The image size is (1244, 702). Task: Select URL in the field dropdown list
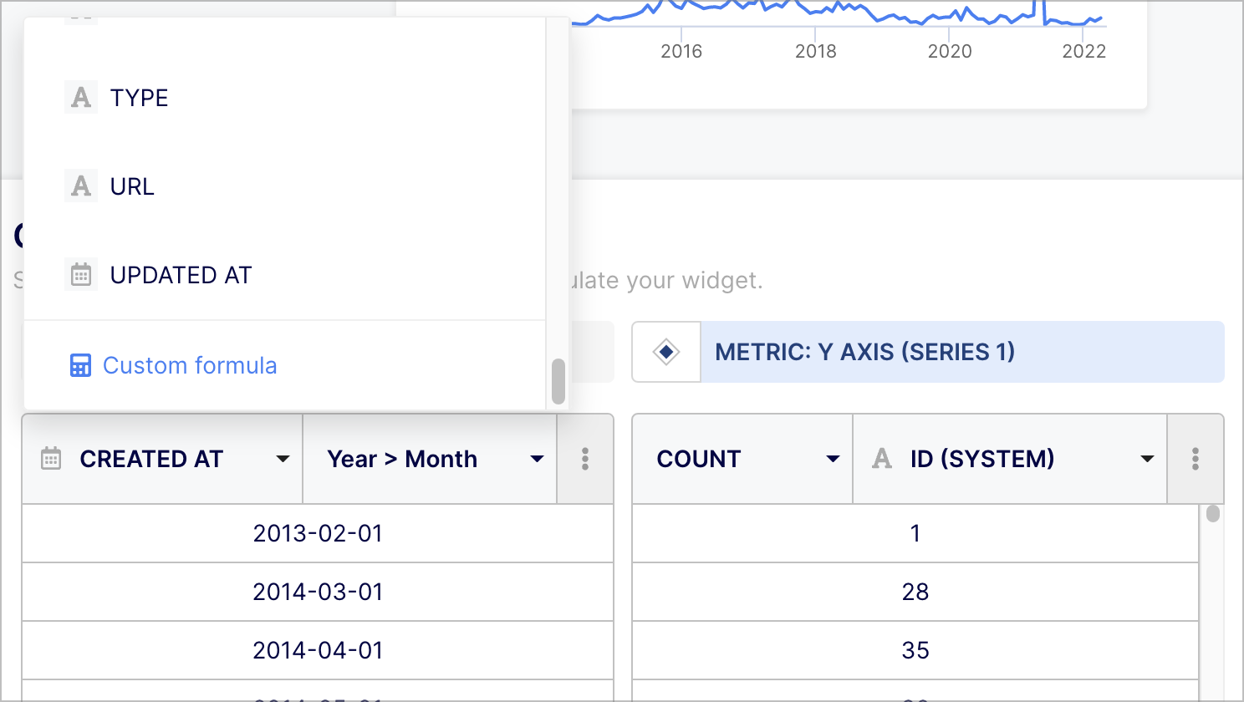[132, 186]
